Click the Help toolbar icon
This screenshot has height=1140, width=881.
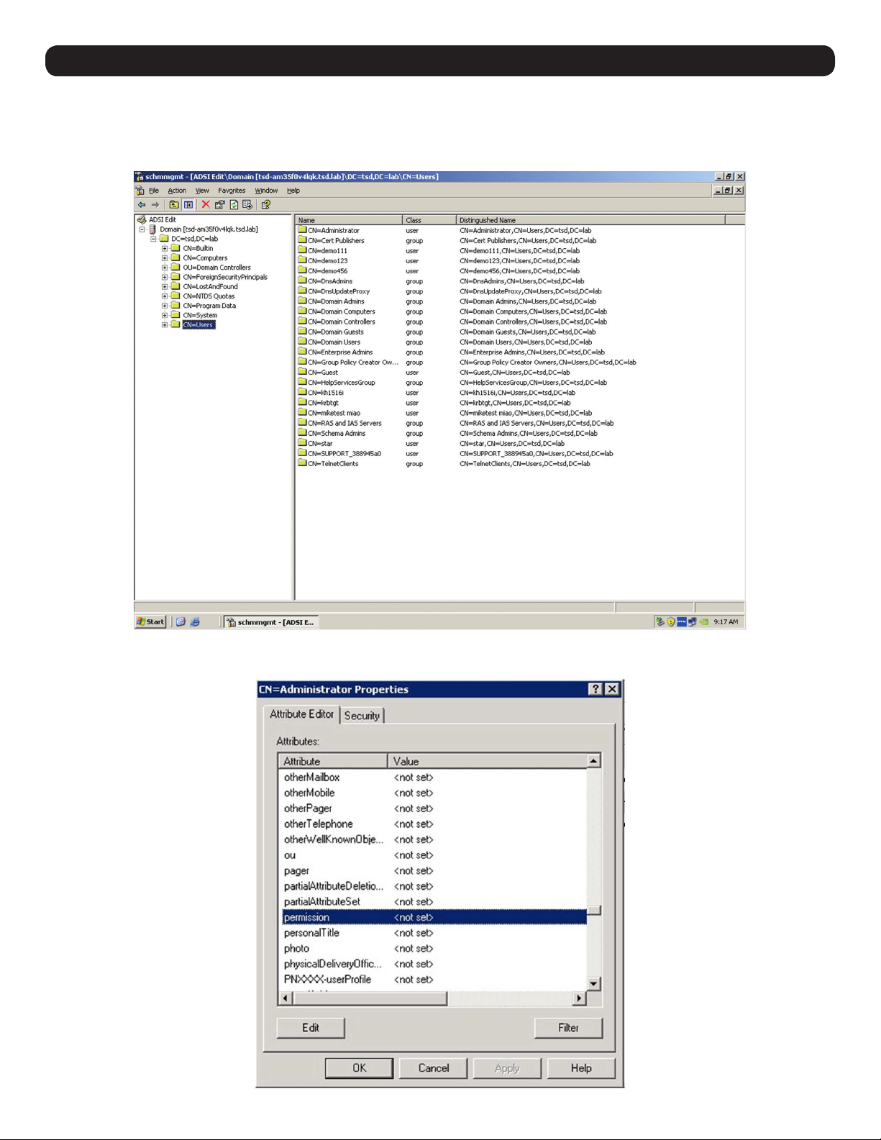pyautogui.click(x=265, y=205)
